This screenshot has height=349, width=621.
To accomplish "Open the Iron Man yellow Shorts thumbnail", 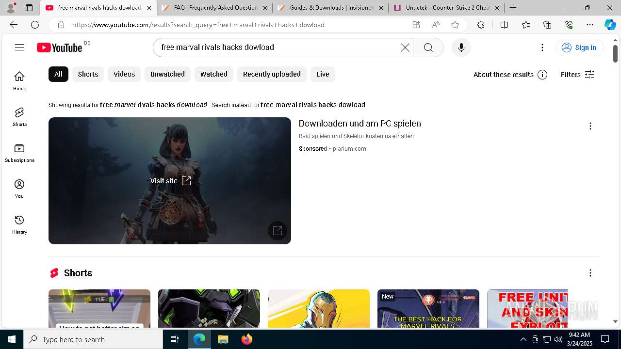I will coord(319,308).
